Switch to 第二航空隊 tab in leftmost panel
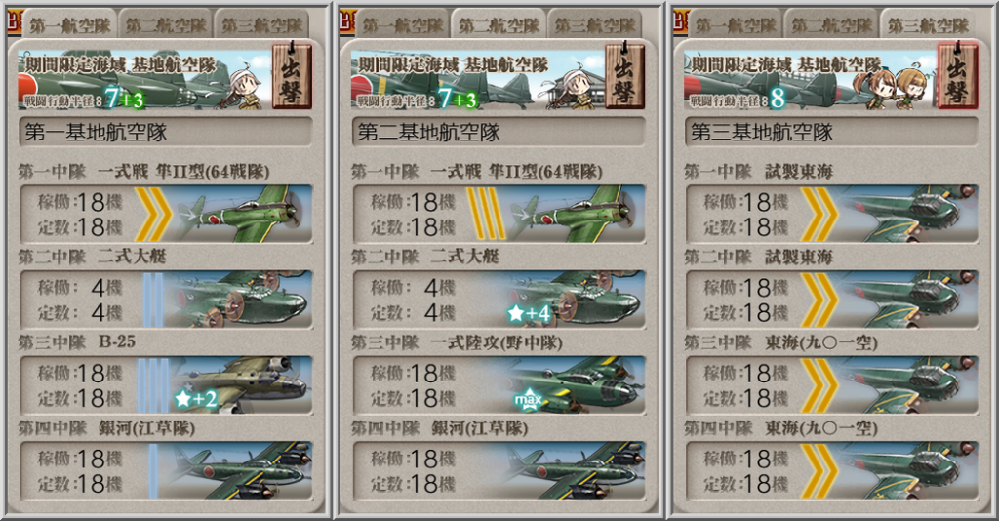This screenshot has width=999, height=521. click(x=166, y=25)
